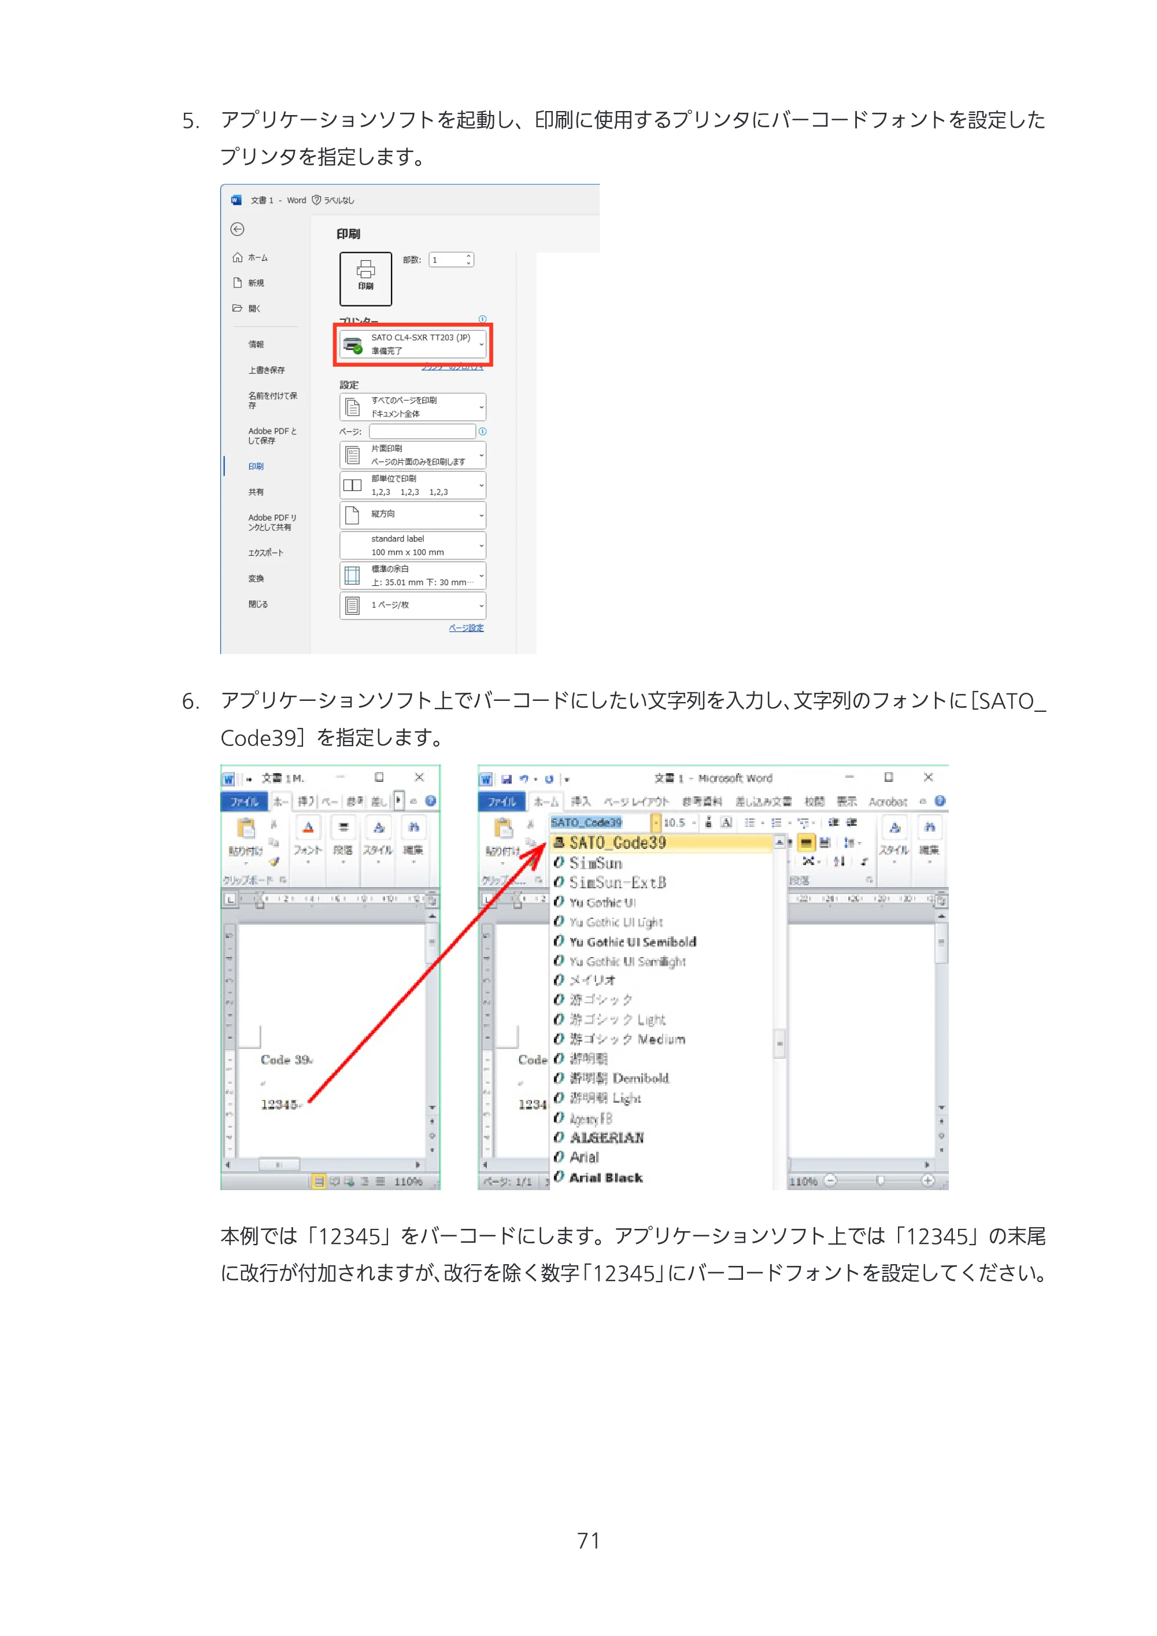Click the 貼り付け paste icon in the narrow Word window
The width and height of the screenshot is (1157, 1636).
[245, 828]
